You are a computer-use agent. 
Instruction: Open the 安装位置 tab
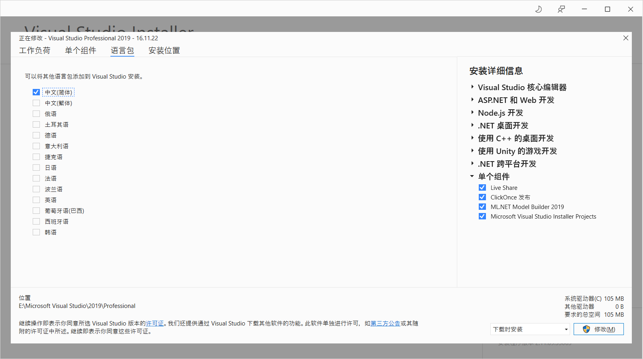[x=164, y=50]
